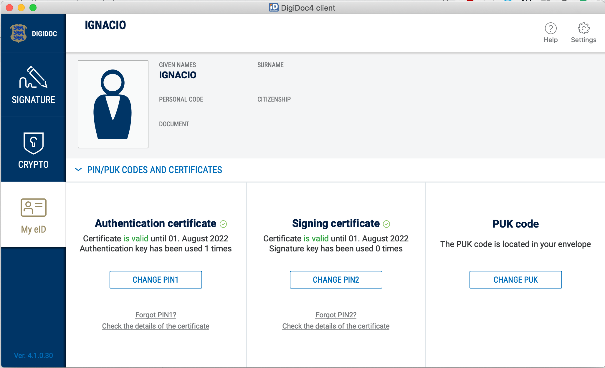Click the PIN/PUK Codes and Certificates heading
The height and width of the screenshot is (368, 605).
(x=155, y=170)
